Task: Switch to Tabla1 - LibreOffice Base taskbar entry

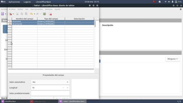Action: tap(72, 101)
